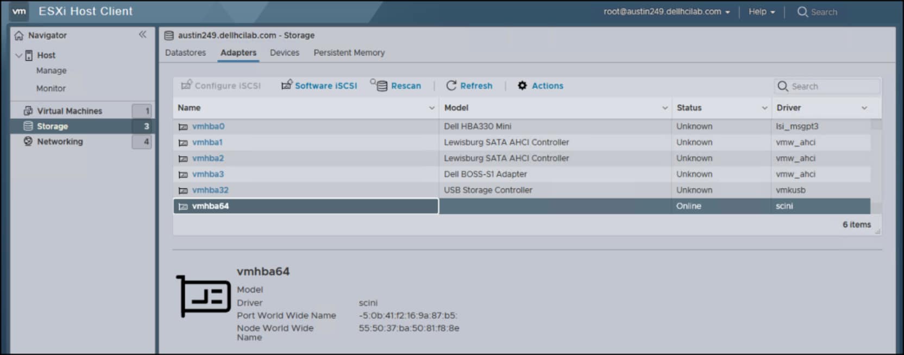904x355 pixels.
Task: Open the vmhba2 adapter link
Action: tap(208, 159)
